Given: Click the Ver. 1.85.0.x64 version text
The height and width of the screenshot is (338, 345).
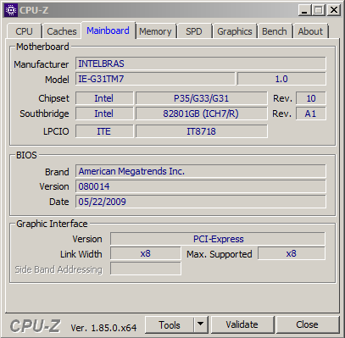Looking at the screenshot, I should (103, 328).
